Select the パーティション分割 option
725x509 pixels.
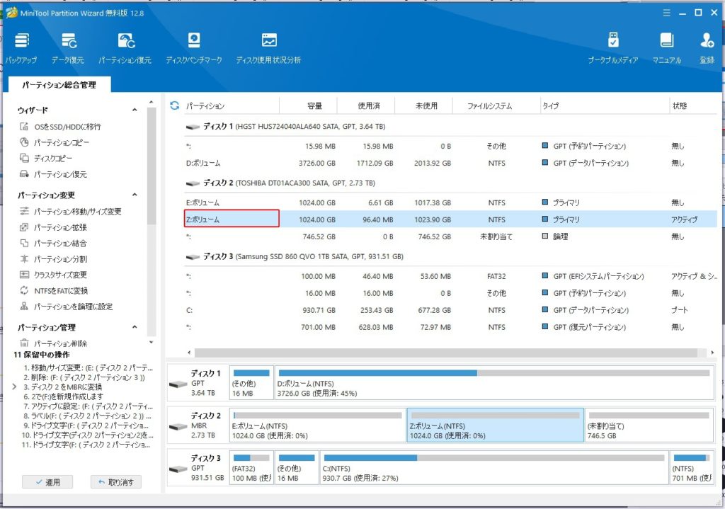(60, 259)
